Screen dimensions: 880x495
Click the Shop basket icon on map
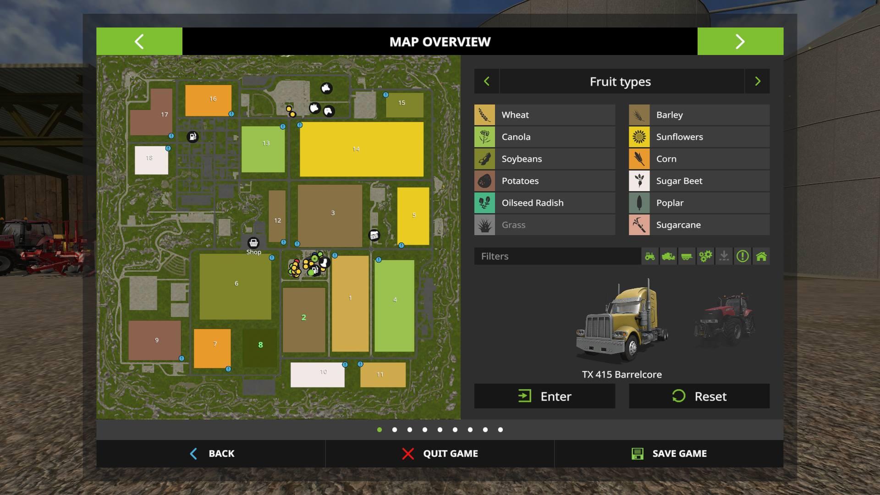[x=253, y=243]
